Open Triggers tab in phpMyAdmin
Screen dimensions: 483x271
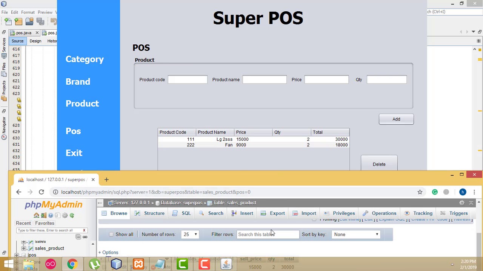tap(454, 213)
